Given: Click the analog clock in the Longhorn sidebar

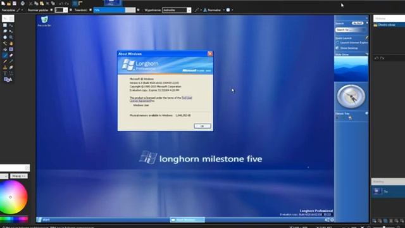Looking at the screenshot, I should pos(351,96).
